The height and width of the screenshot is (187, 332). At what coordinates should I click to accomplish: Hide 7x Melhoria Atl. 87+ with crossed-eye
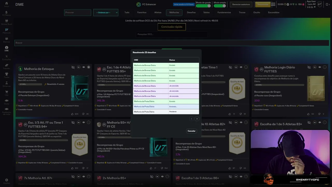(x=73, y=177)
